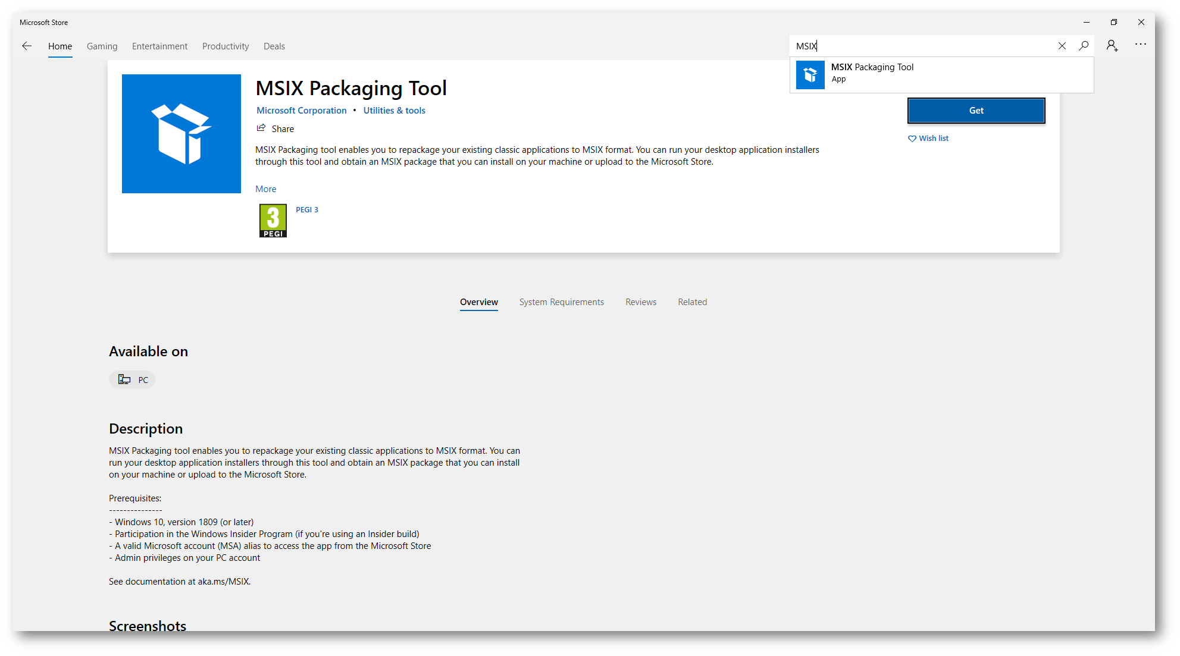Go back using the back arrow
Screen dimensions: 1180x656
[x=27, y=46]
